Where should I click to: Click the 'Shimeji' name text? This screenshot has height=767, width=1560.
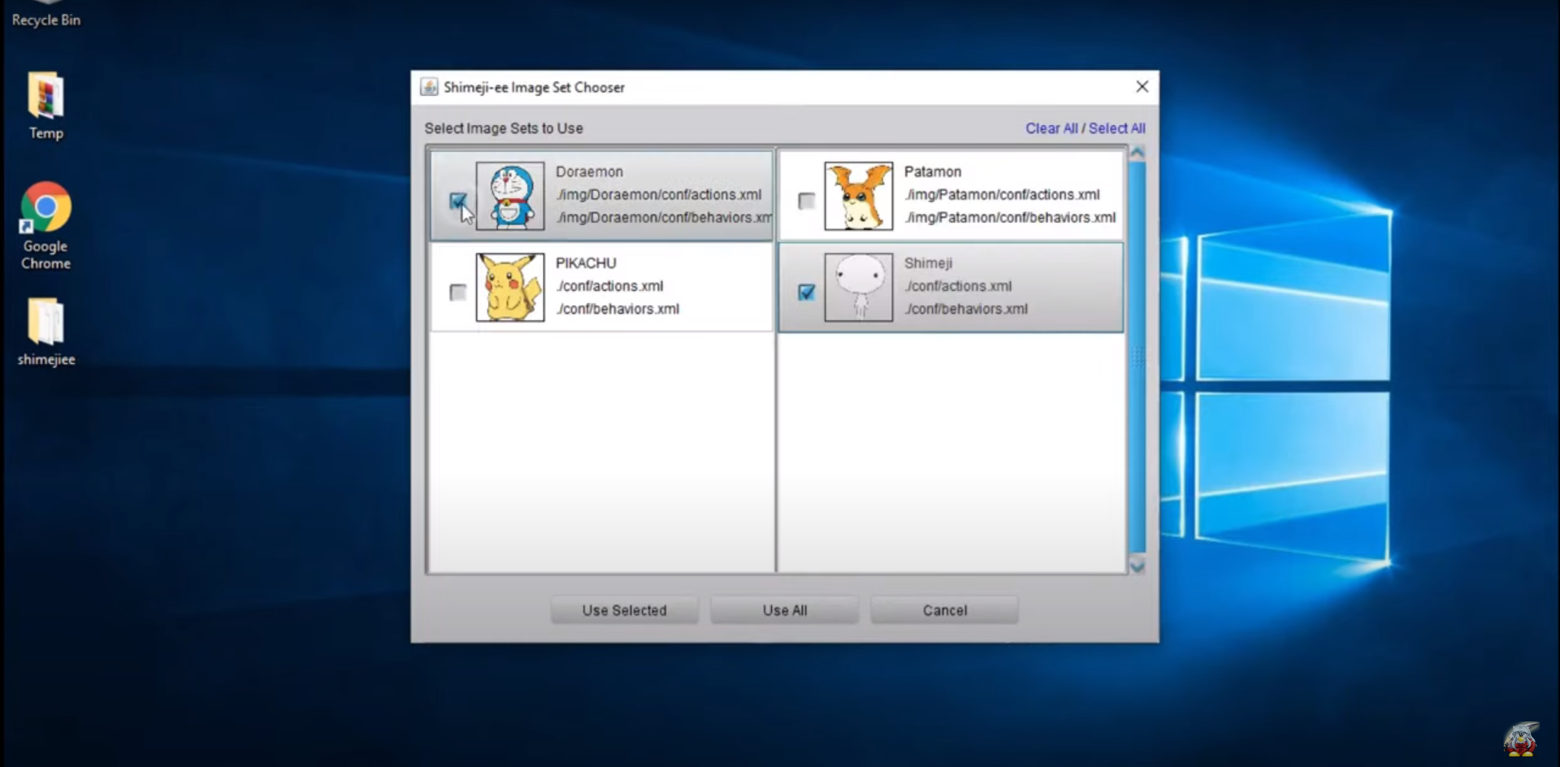click(928, 263)
